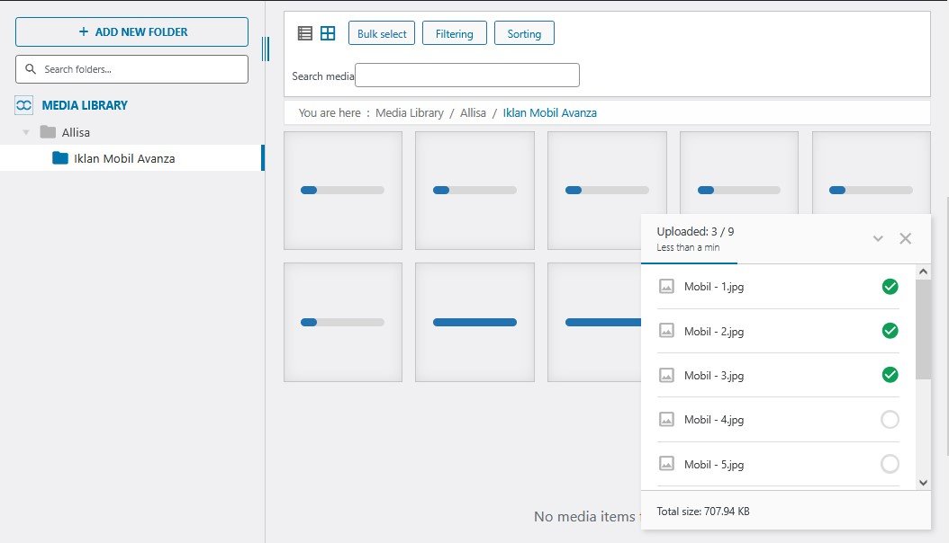The image size is (949, 543).
Task: Open the Filtering dropdown
Action: pos(454,33)
